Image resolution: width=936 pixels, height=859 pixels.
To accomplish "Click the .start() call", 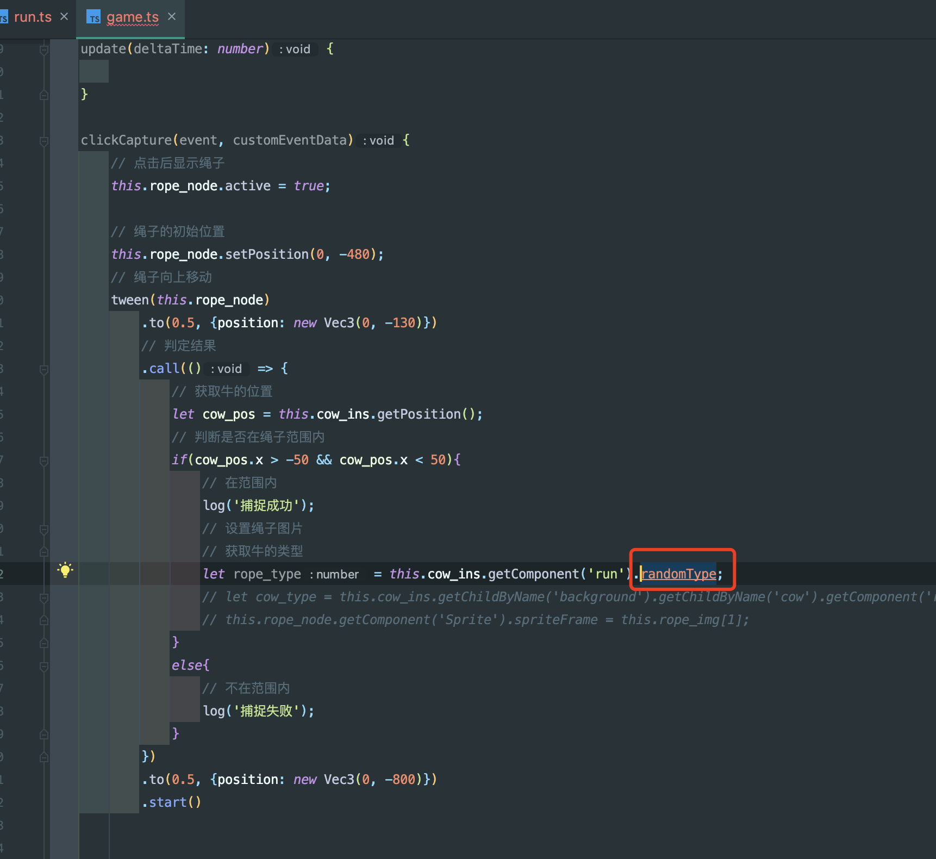I will pyautogui.click(x=171, y=802).
